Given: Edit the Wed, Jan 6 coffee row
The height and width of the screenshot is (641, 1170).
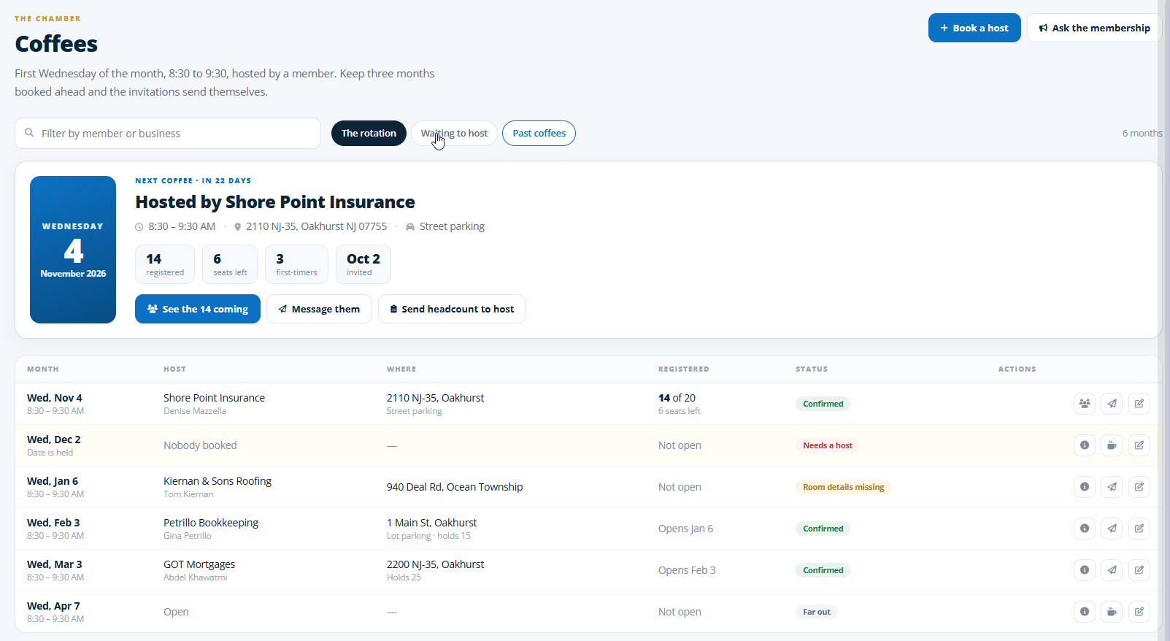Looking at the screenshot, I should [1139, 487].
